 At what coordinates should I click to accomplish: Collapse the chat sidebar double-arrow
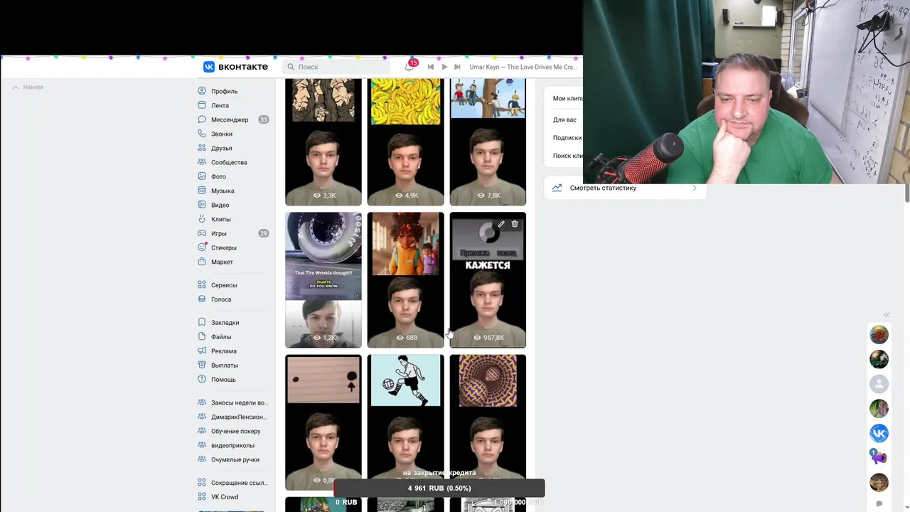[887, 314]
